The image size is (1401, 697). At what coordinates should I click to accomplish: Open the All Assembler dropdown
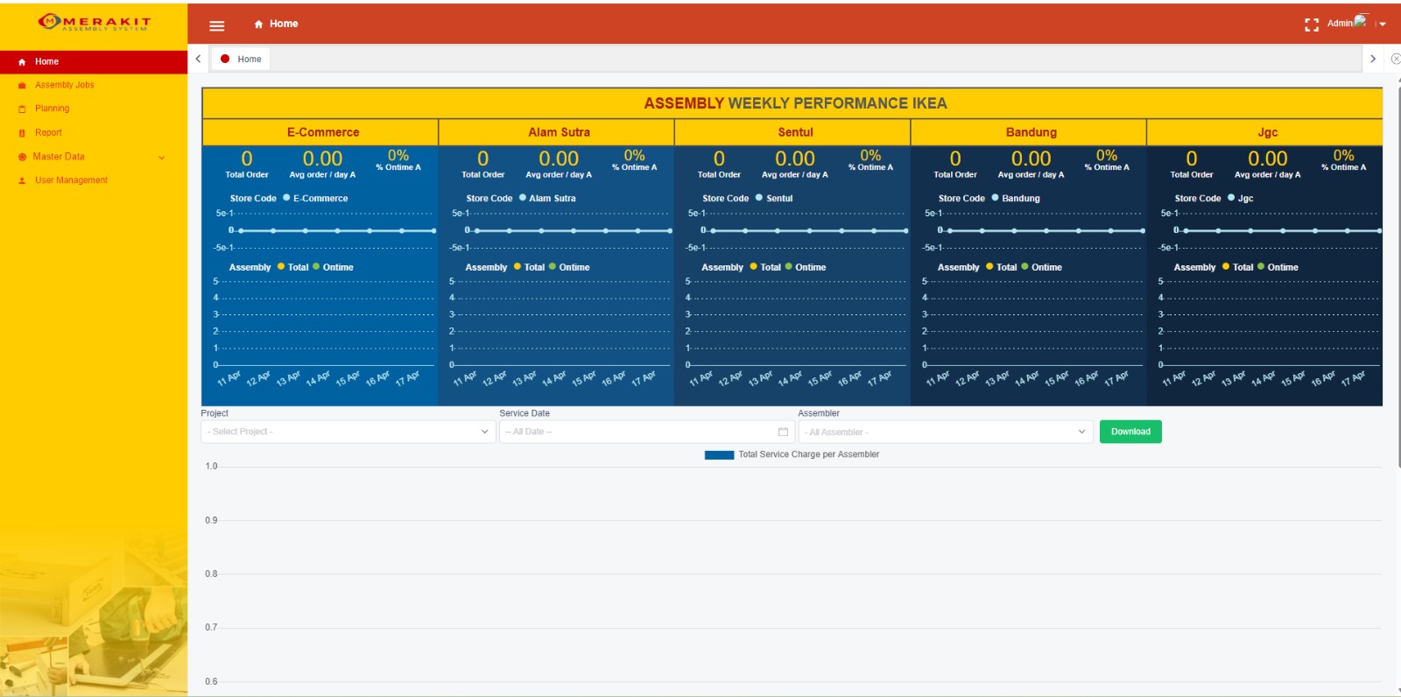pyautogui.click(x=946, y=432)
